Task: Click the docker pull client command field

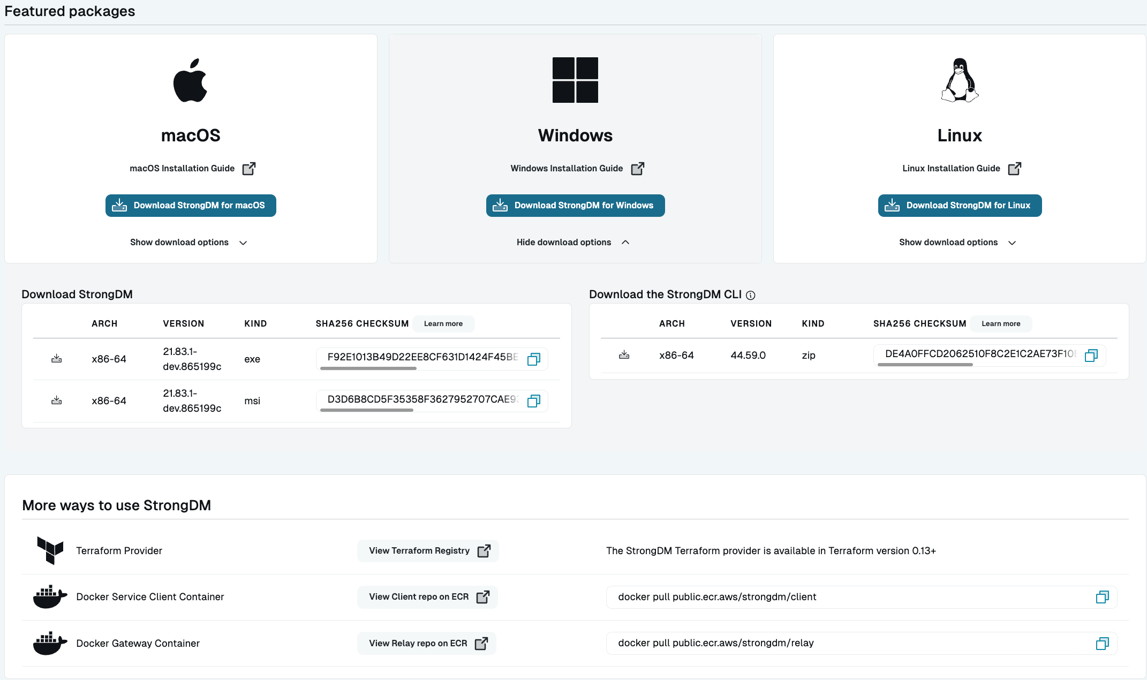Action: (862, 597)
